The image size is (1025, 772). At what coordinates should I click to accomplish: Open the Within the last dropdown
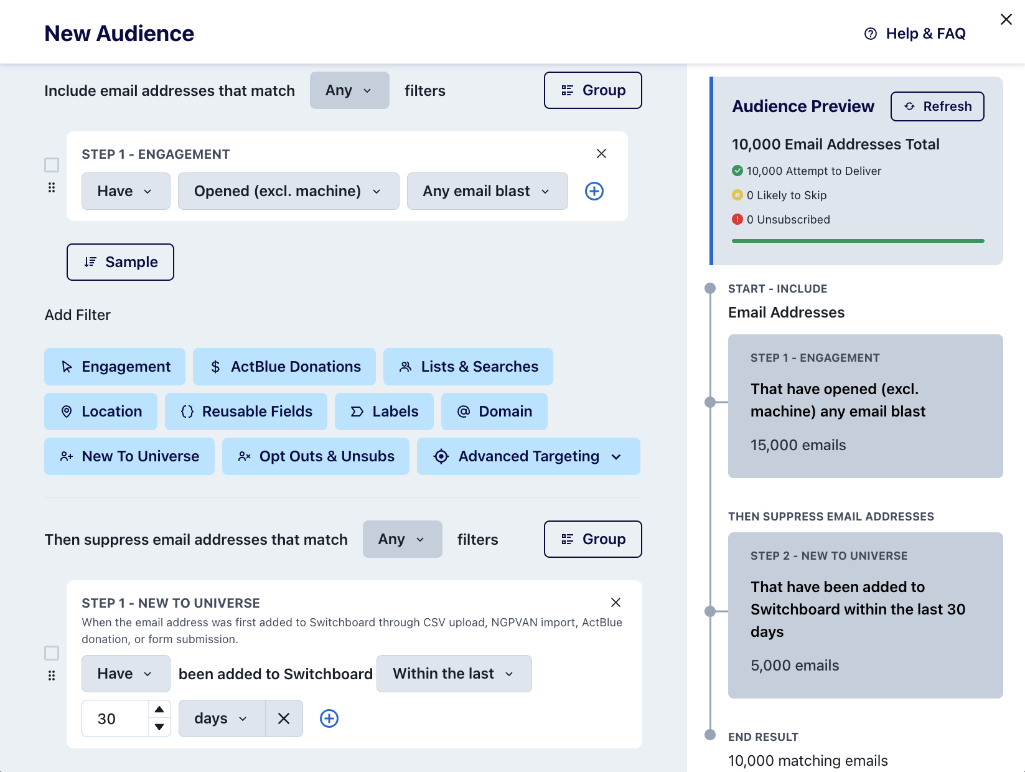(454, 674)
